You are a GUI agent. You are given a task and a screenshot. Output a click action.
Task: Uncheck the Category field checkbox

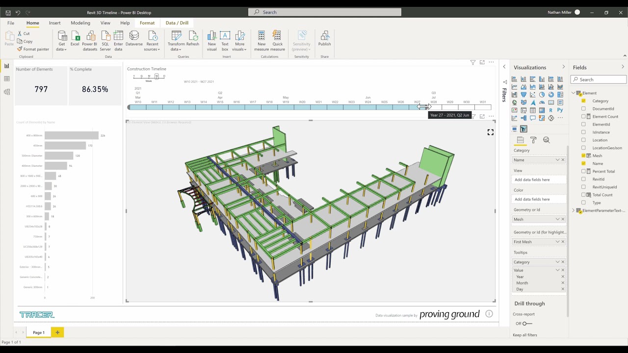[x=583, y=101]
